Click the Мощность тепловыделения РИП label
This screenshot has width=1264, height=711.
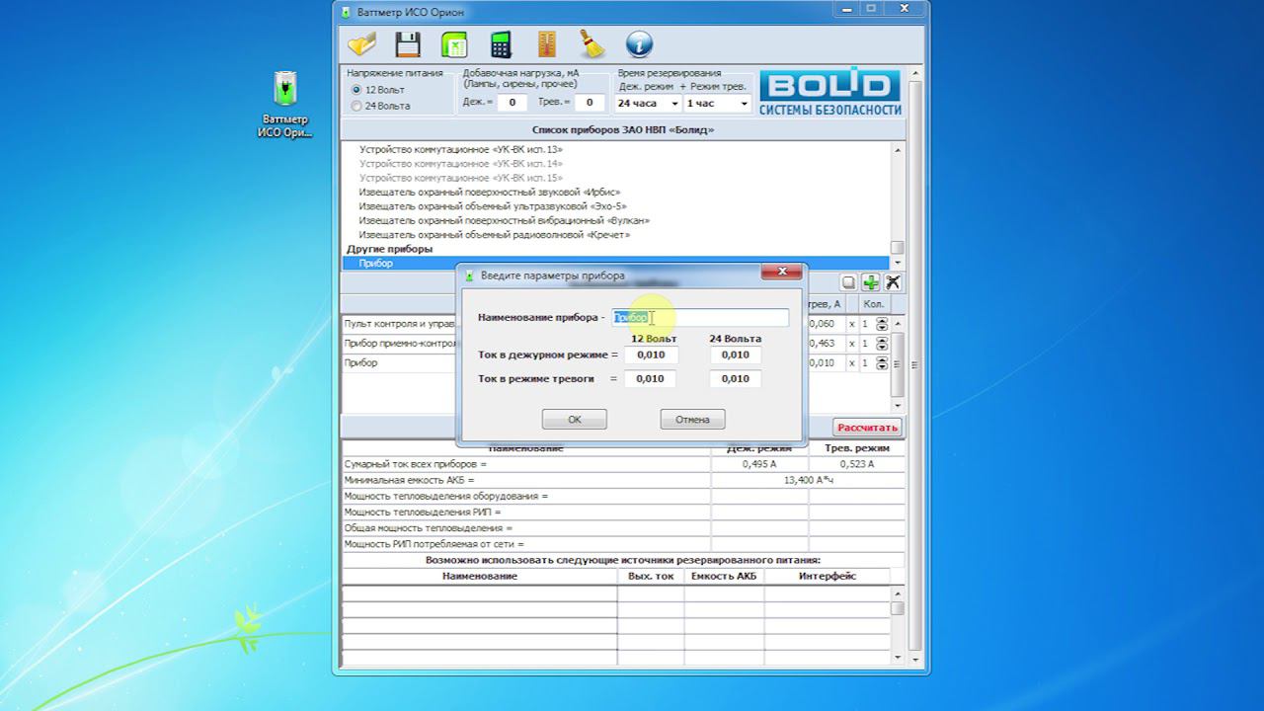click(423, 513)
